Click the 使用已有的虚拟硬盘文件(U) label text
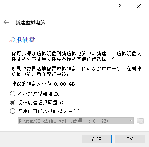149x147 pixels. point(49,111)
